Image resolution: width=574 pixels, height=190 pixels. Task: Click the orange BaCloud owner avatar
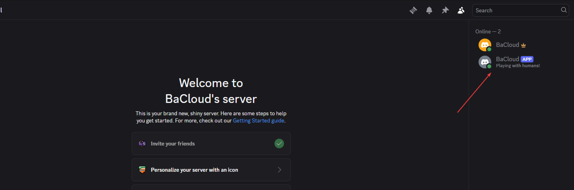pyautogui.click(x=484, y=45)
